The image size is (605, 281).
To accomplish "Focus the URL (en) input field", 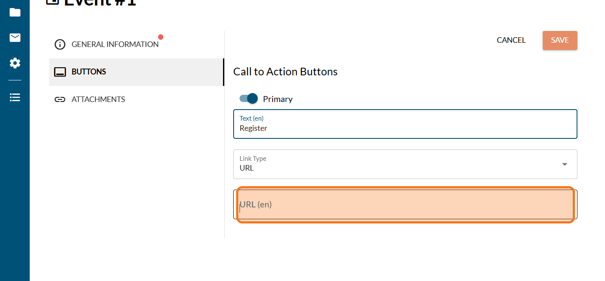I will [405, 205].
